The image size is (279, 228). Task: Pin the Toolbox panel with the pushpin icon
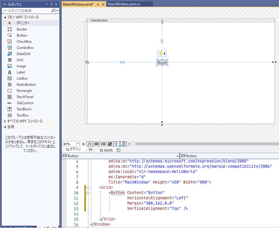tap(51, 4)
